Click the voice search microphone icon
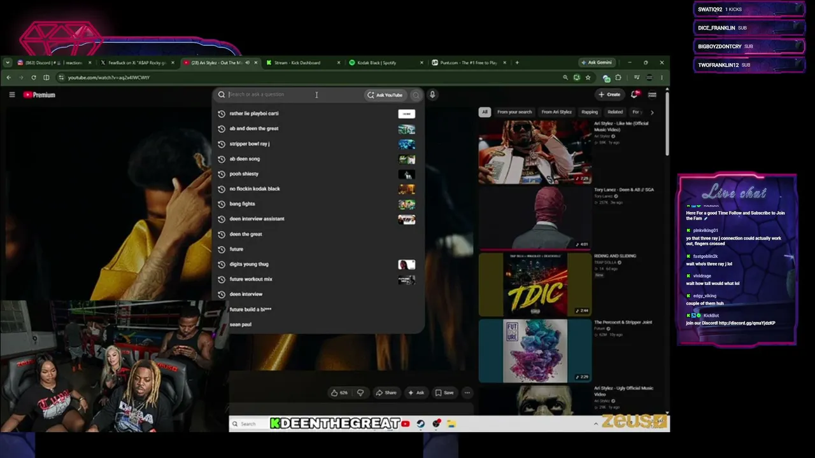 [432, 95]
